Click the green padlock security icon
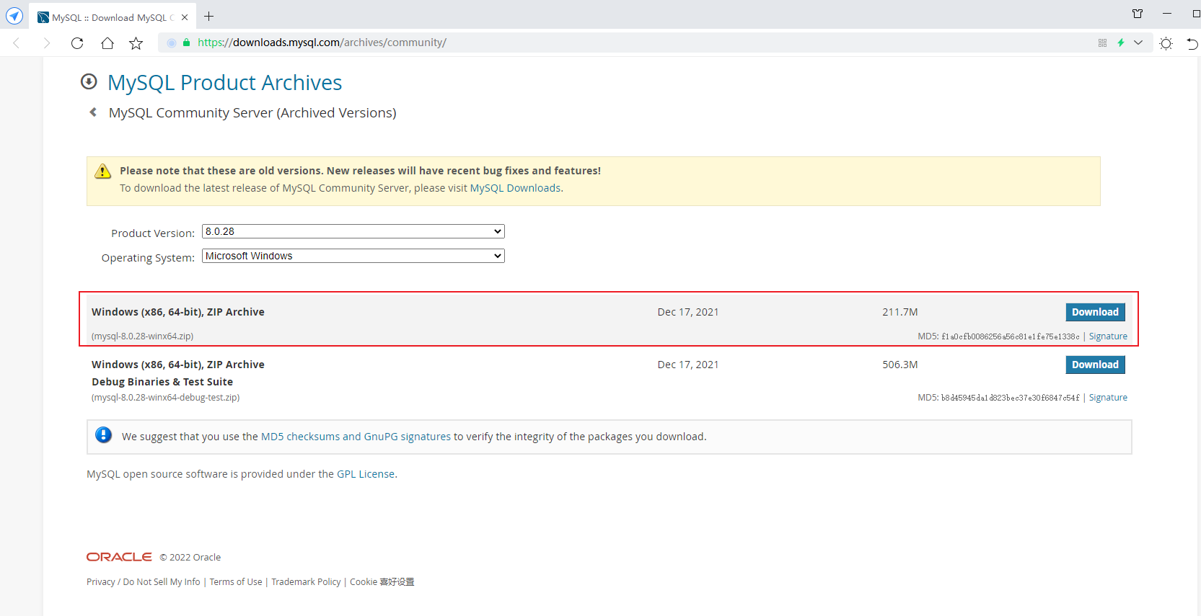The height and width of the screenshot is (616, 1201). [187, 43]
